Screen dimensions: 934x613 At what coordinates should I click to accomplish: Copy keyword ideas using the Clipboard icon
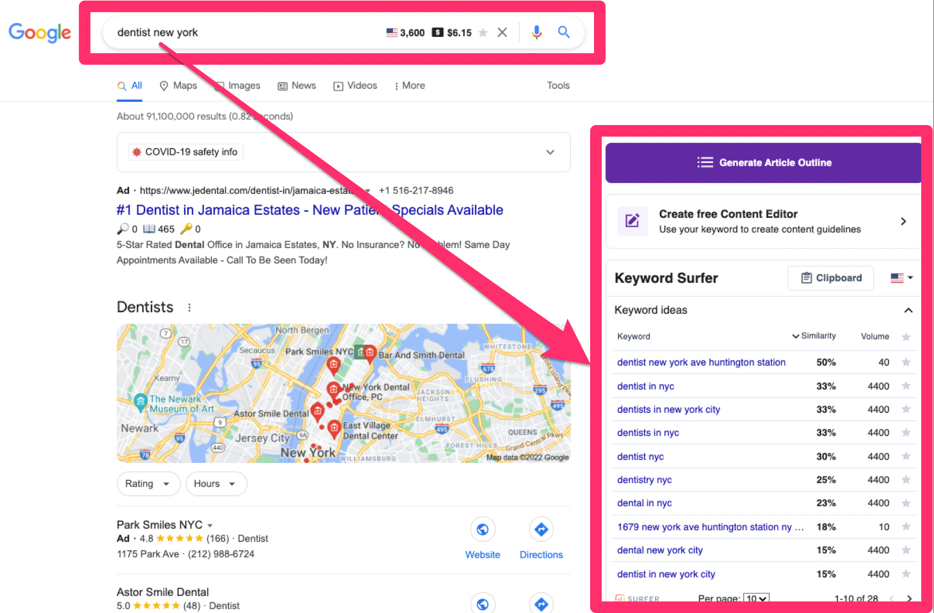click(x=830, y=278)
